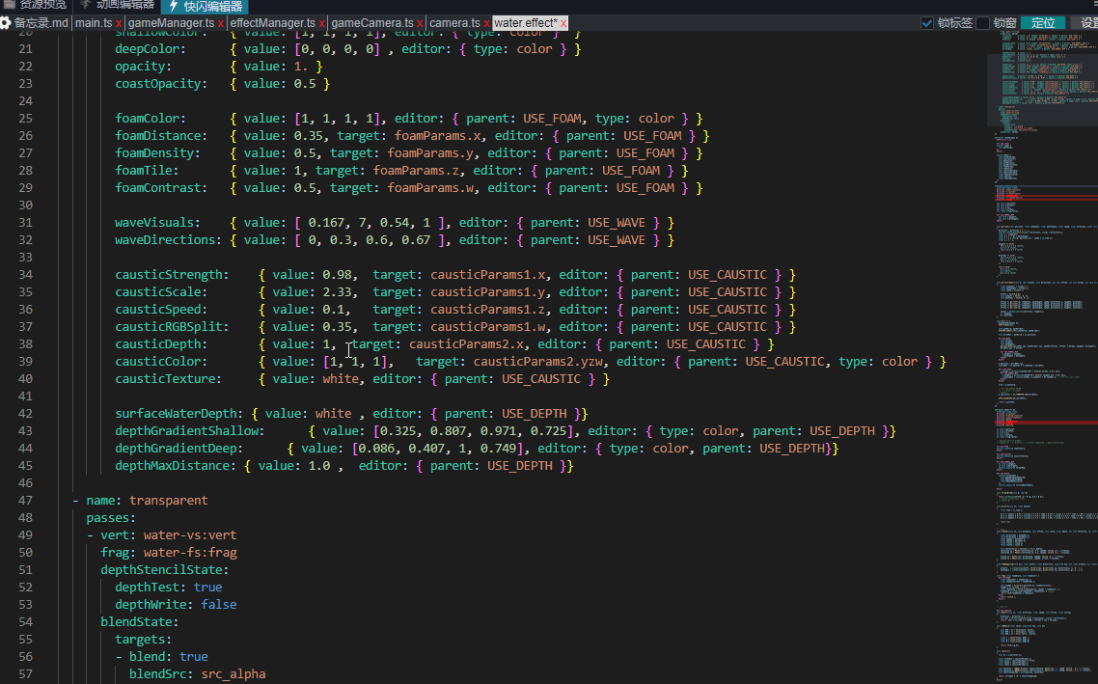Click 'false' after depthWrite
This screenshot has height=684, width=1098.
pos(218,605)
